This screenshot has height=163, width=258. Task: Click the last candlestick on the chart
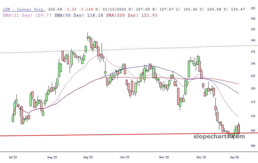click(x=239, y=129)
